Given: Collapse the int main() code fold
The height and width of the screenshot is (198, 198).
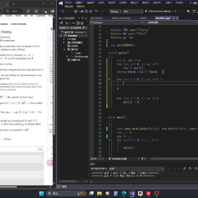Looking at the screenshot, I should (x=109, y=117).
